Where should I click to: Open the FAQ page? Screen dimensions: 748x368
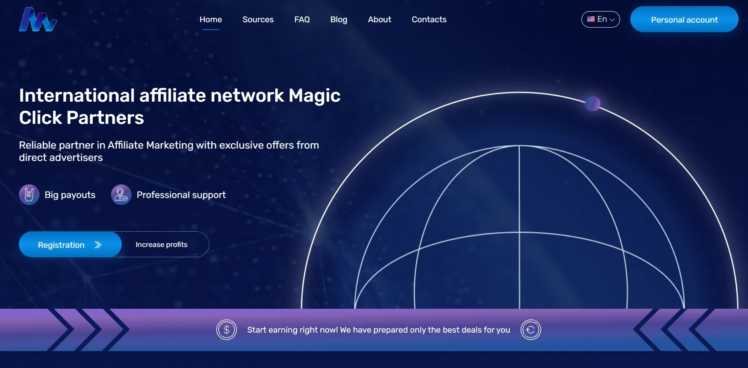[x=302, y=19]
